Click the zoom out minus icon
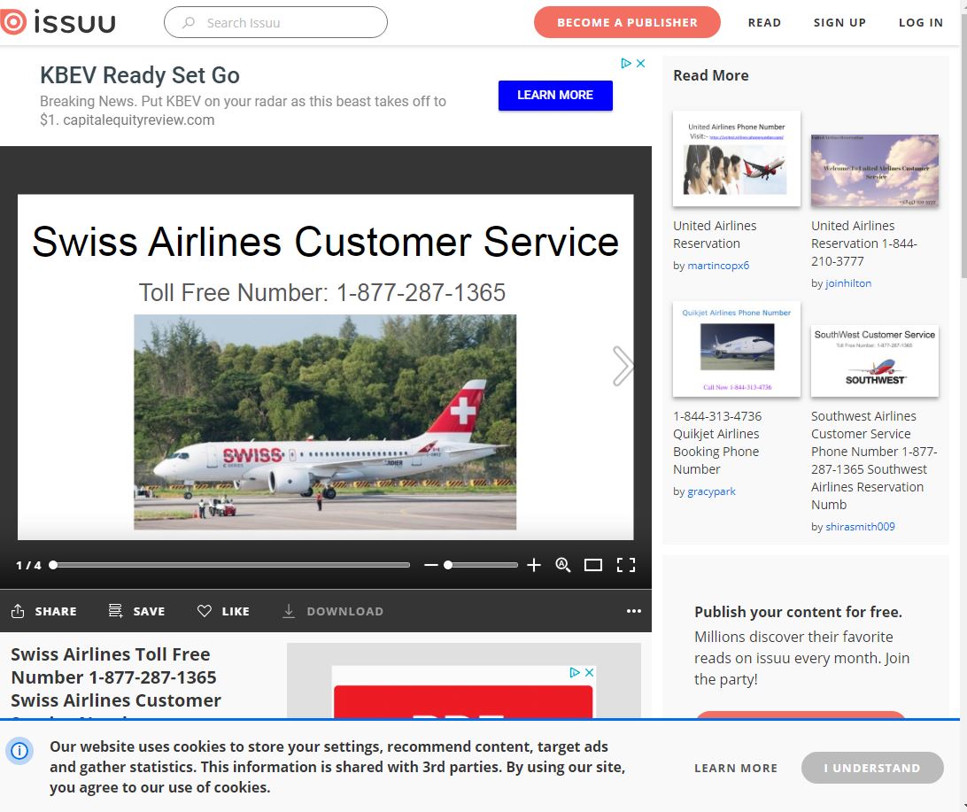967x812 pixels. [x=431, y=565]
